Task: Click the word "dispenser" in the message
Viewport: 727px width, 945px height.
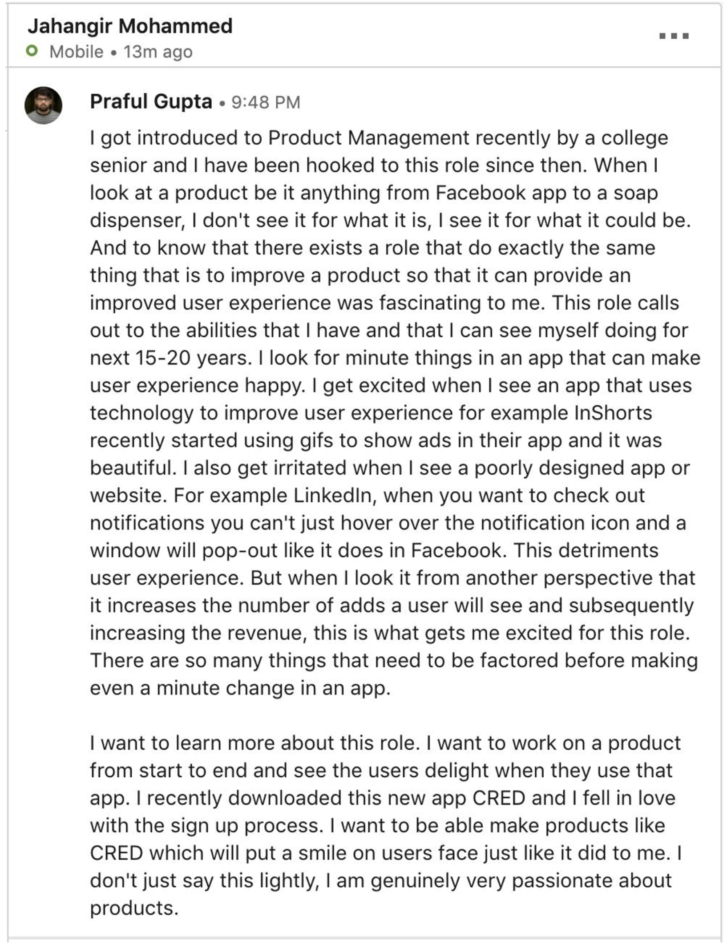Action: (x=137, y=221)
